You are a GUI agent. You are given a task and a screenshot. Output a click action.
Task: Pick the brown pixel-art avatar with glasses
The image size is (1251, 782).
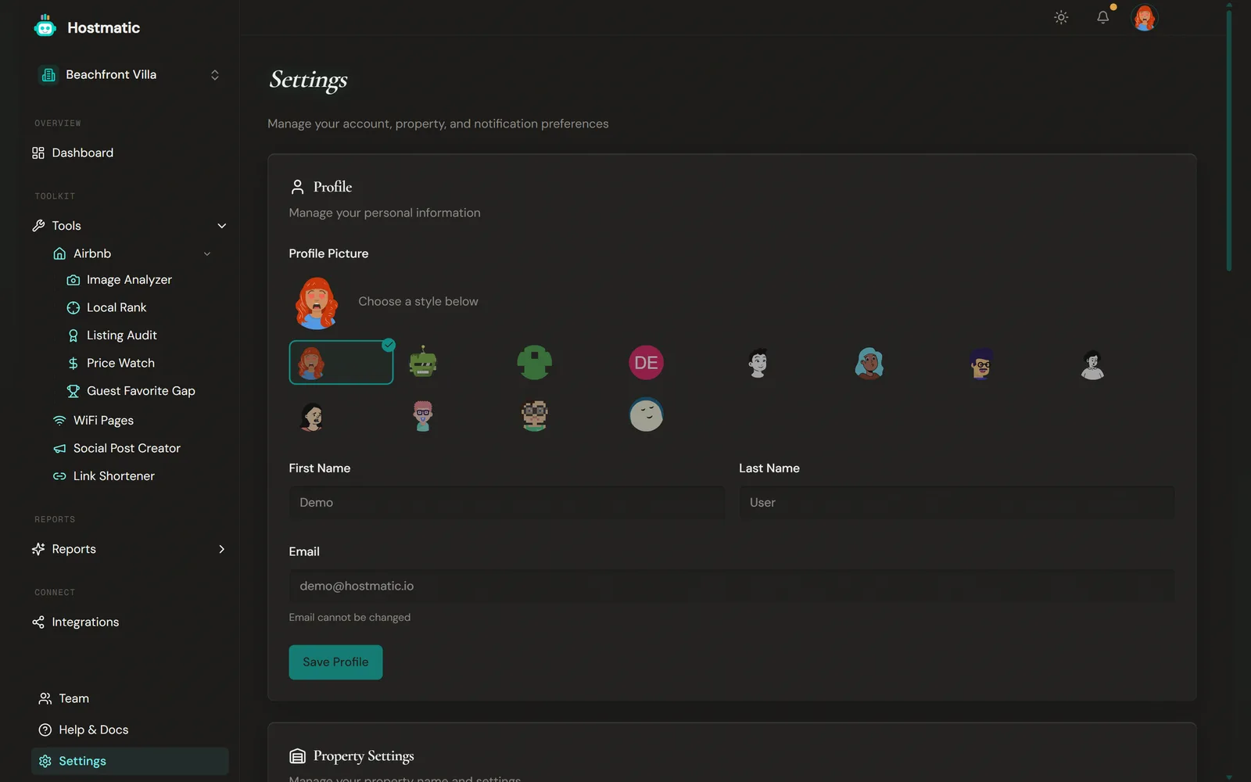[x=535, y=415]
